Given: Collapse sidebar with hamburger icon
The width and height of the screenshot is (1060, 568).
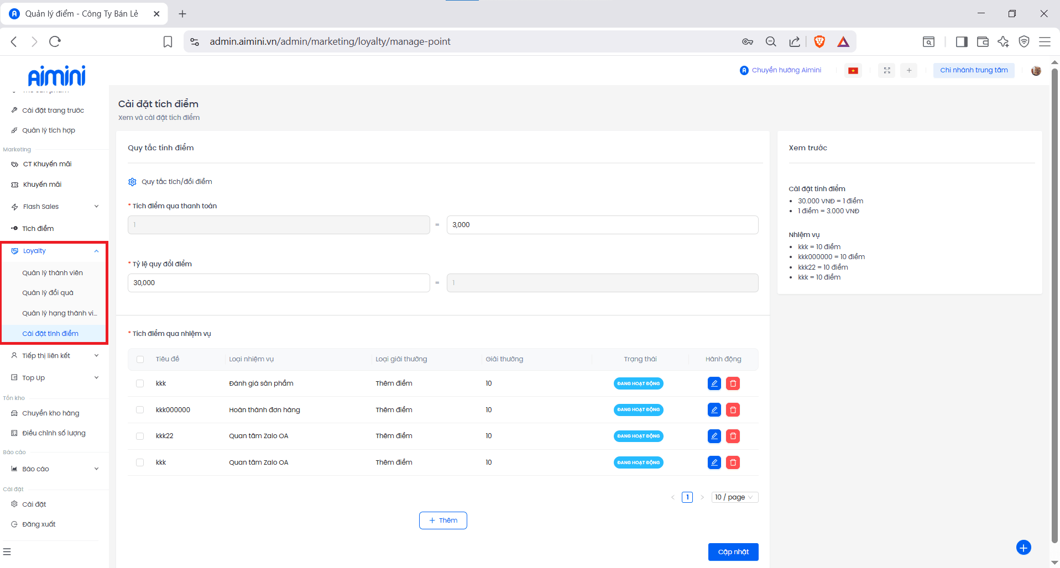Looking at the screenshot, I should [x=7, y=551].
